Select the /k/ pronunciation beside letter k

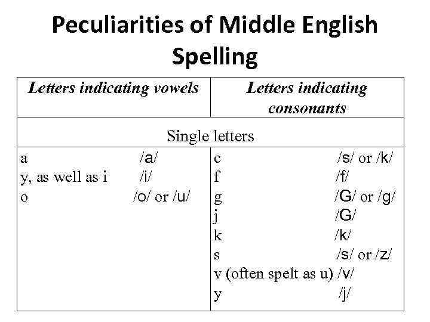click(342, 235)
